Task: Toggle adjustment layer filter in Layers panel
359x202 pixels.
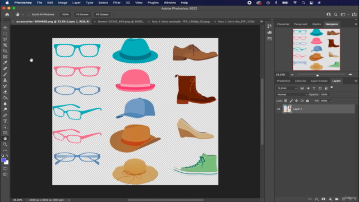Action: point(308,88)
